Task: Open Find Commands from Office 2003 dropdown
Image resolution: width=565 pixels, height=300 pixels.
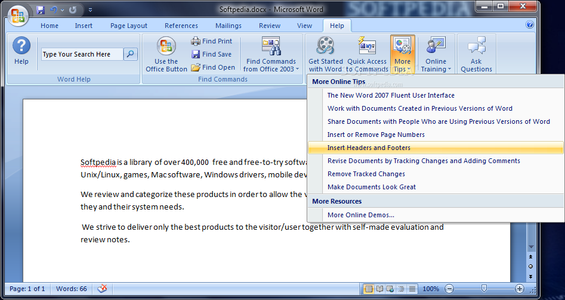Action: 271,54
